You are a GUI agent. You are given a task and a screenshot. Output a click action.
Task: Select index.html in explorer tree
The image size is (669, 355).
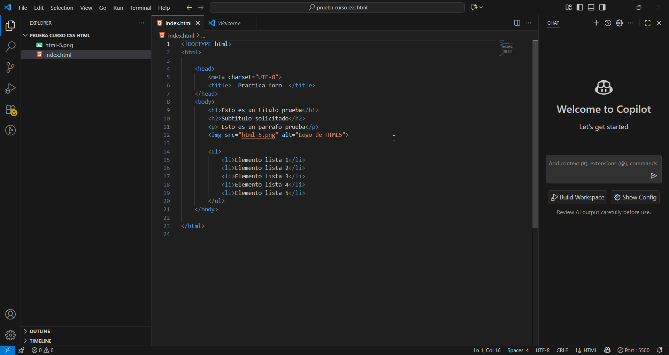pyautogui.click(x=86, y=55)
